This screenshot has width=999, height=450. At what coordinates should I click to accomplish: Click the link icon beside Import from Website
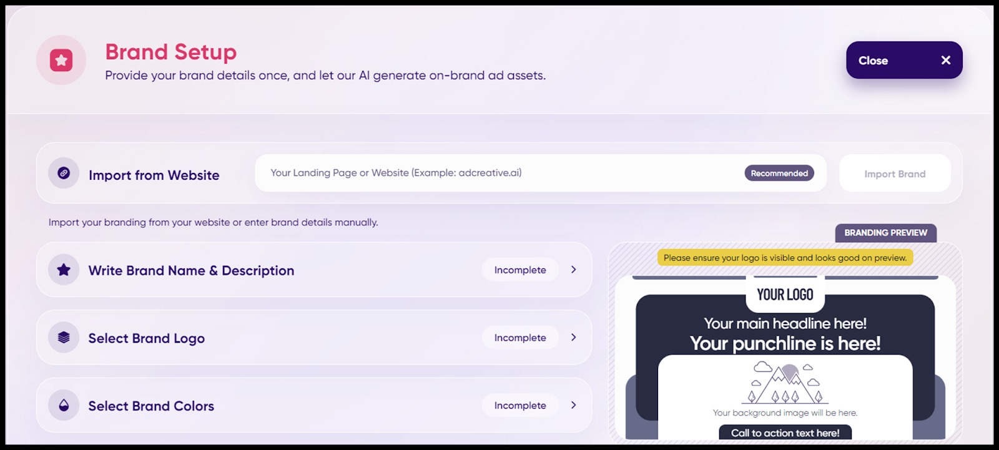click(x=64, y=174)
